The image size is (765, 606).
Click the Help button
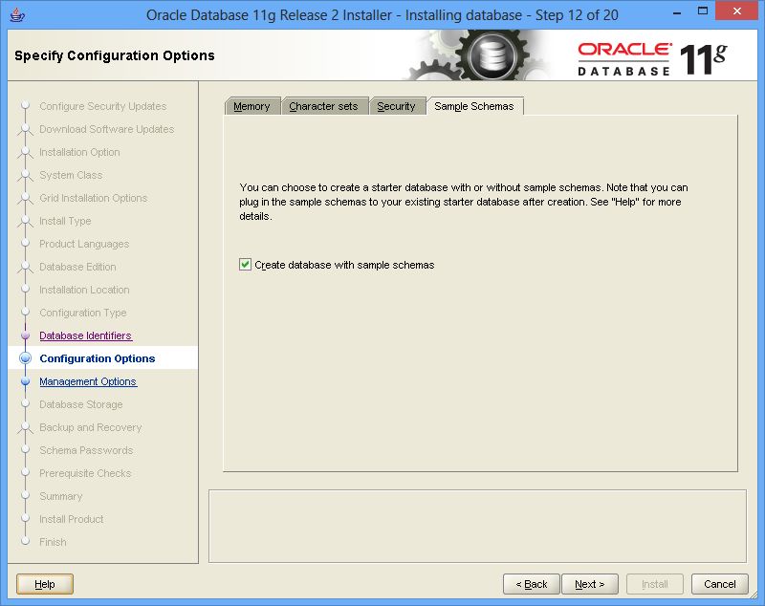(x=45, y=584)
